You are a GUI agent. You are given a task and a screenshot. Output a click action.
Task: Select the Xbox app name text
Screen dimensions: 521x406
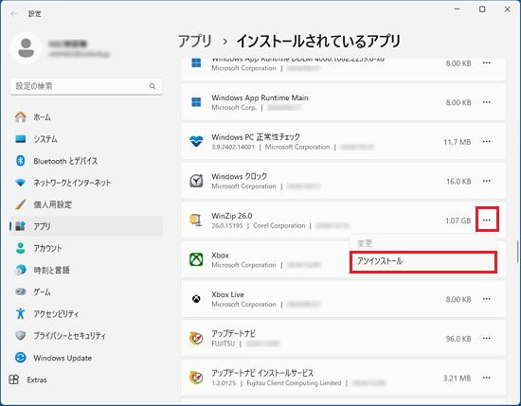pyautogui.click(x=221, y=256)
